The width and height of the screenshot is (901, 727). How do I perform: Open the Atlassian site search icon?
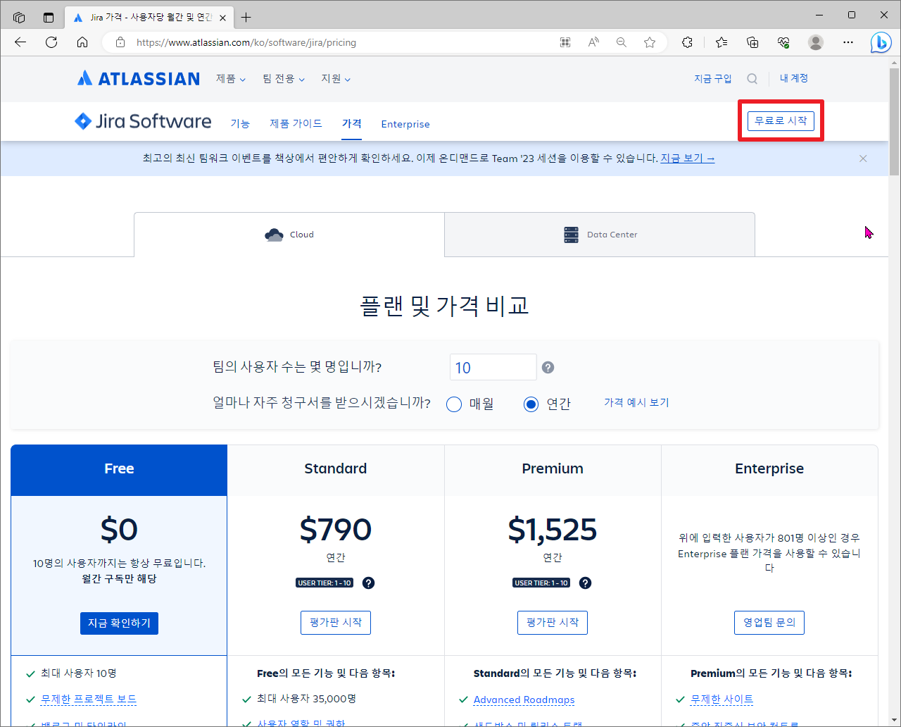click(x=752, y=78)
